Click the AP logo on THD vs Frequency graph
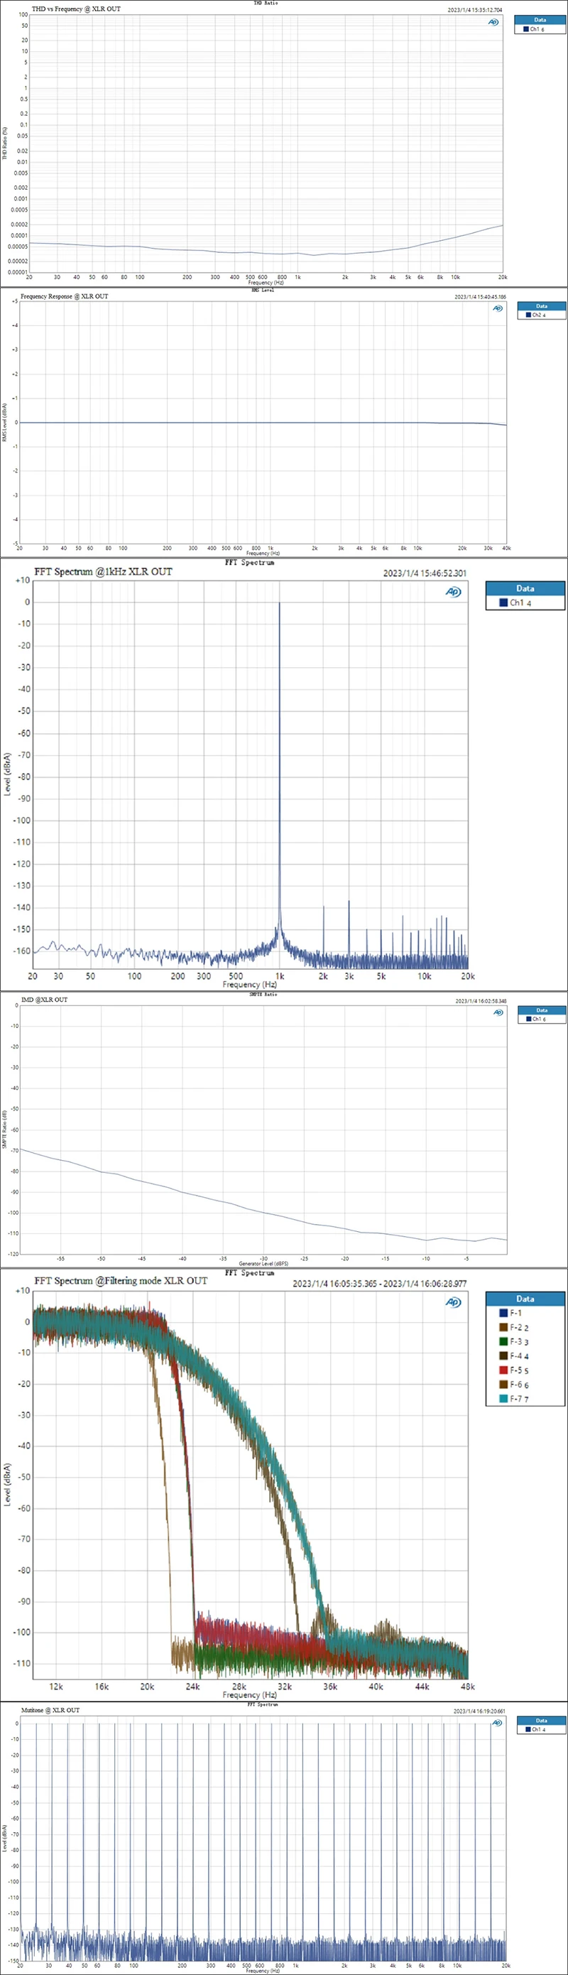Screen dimensions: 568x1975 coord(493,21)
